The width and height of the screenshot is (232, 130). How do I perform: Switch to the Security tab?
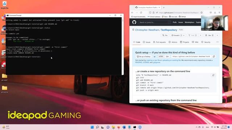coord(206,42)
